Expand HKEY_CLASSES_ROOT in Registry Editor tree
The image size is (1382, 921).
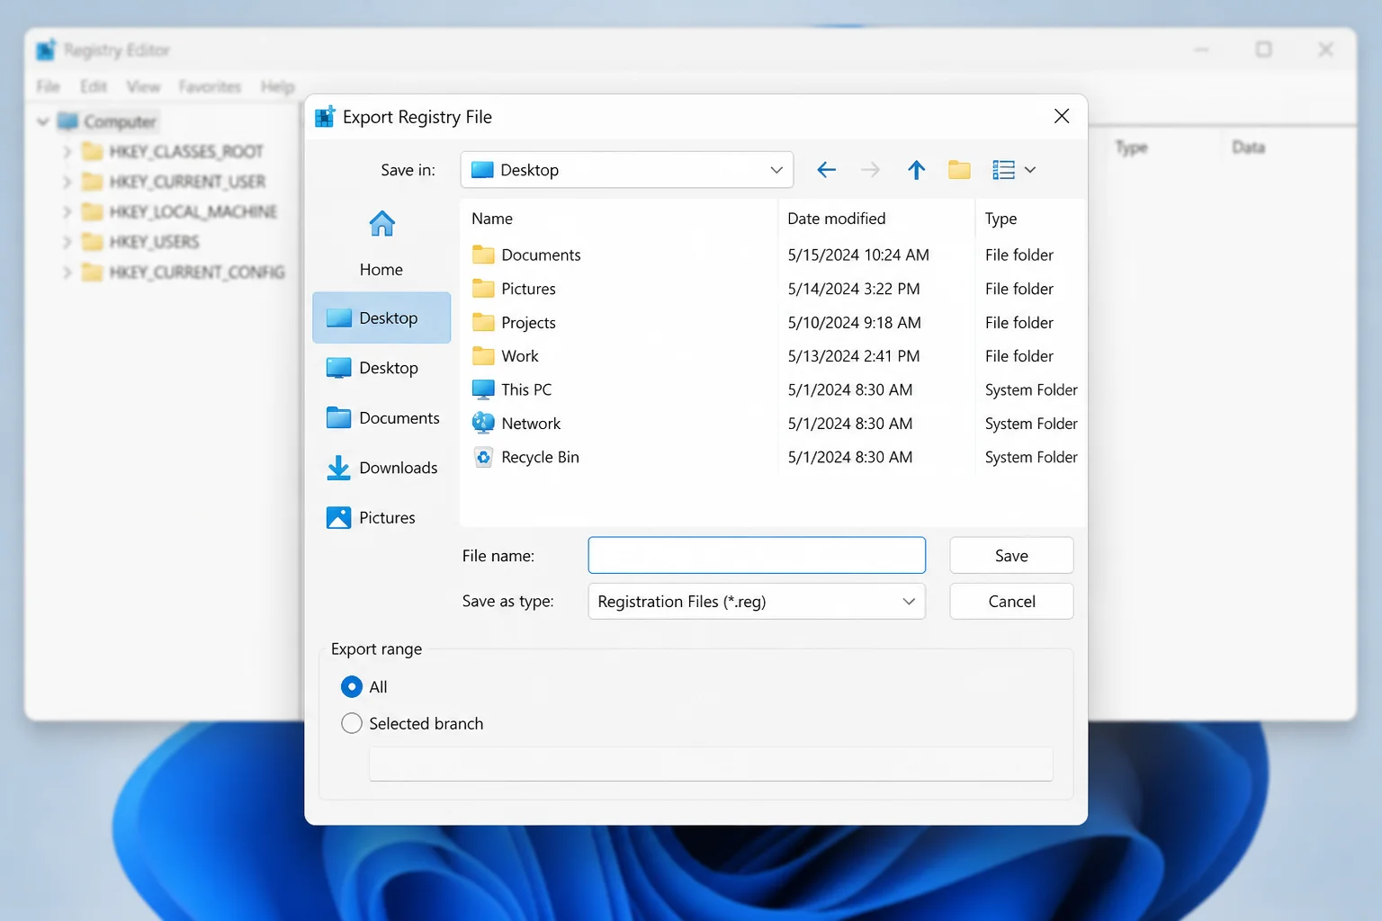[x=67, y=152]
